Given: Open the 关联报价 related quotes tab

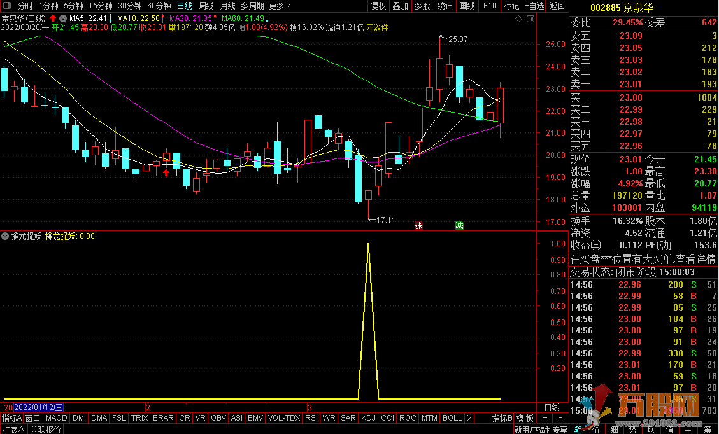Looking at the screenshot, I should coord(45,430).
